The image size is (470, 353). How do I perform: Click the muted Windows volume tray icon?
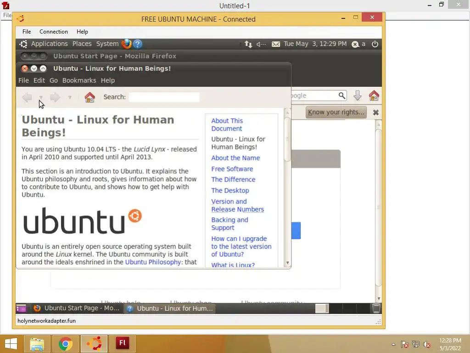[427, 344]
